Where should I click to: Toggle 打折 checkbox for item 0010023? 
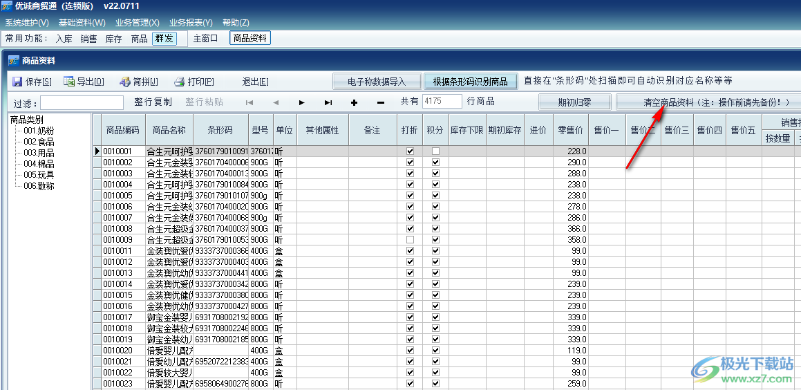pyautogui.click(x=410, y=383)
